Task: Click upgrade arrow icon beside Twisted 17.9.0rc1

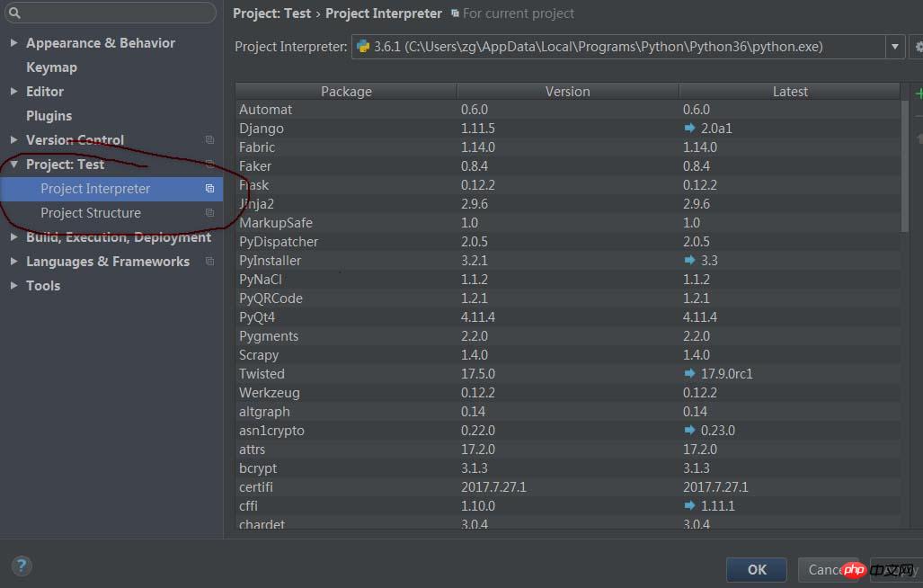Action: click(x=689, y=373)
